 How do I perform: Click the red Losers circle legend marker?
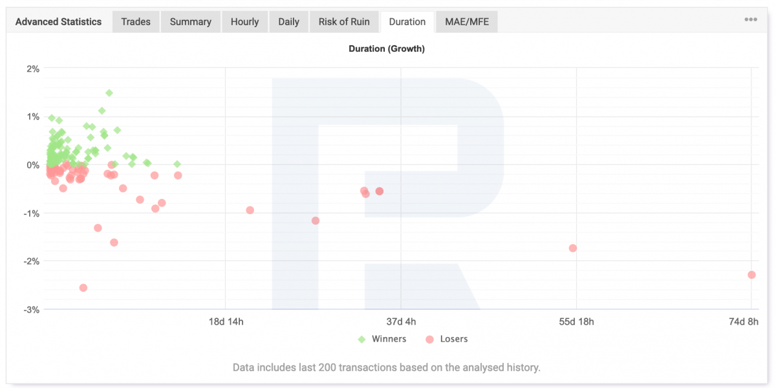[x=429, y=339]
